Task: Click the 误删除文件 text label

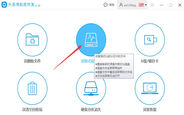Action: (32, 61)
